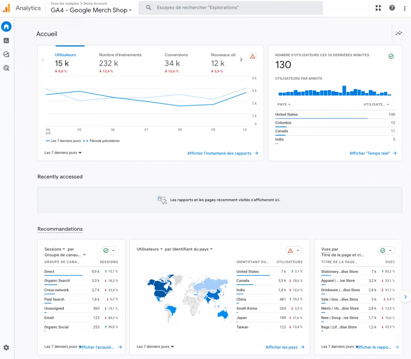Expand the GA4 - Google Merch Shop selector
411x359 pixels.
91,10
